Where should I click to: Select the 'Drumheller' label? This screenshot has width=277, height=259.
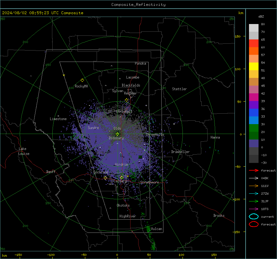[x=180, y=152]
